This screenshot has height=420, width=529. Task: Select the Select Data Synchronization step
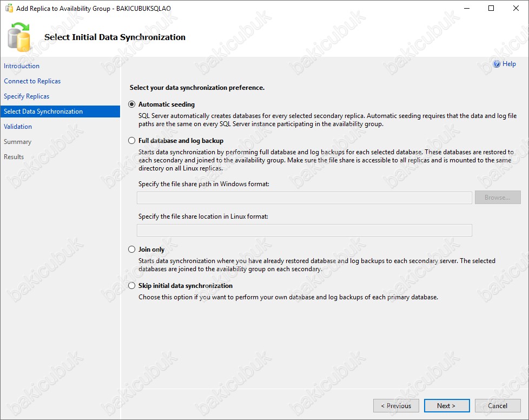pyautogui.click(x=60, y=111)
